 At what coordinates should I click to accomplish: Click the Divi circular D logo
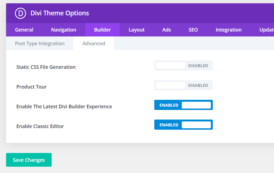pyautogui.click(x=20, y=13)
